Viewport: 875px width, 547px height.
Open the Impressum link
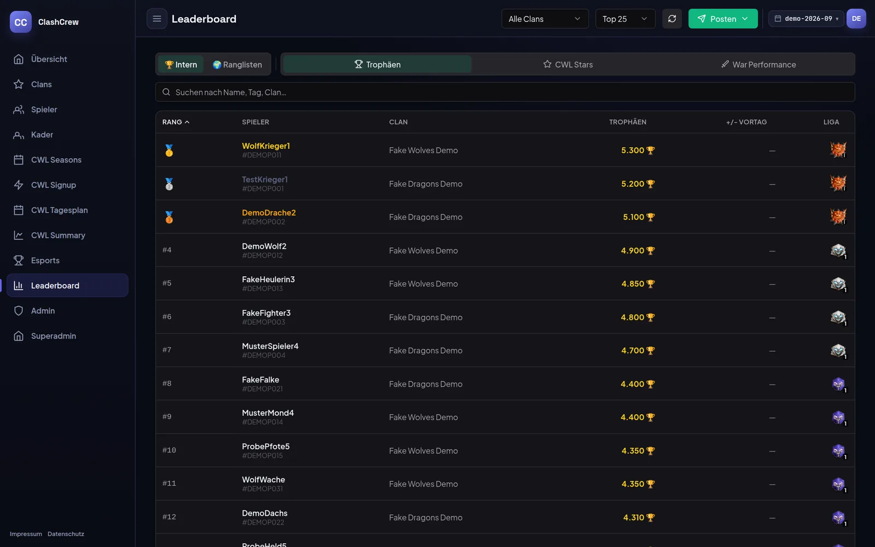(x=26, y=534)
